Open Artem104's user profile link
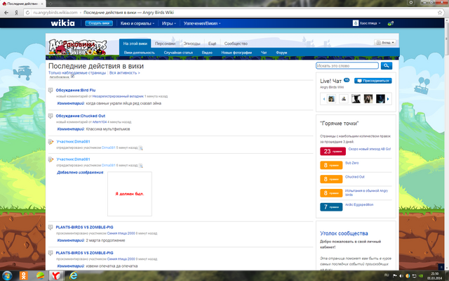Screen dimensions: 449x281 pyautogui.click(x=100, y=122)
